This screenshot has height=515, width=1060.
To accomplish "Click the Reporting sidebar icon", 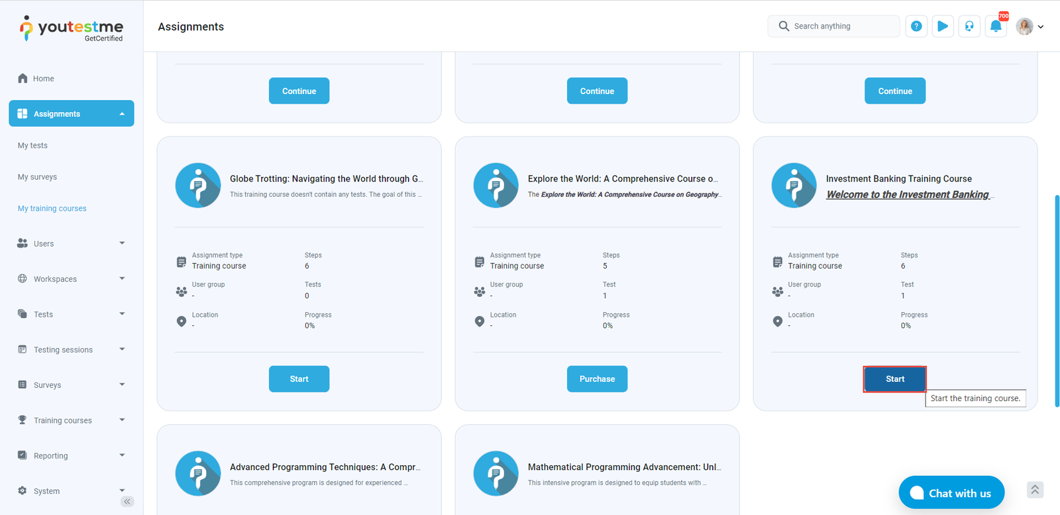I will click(x=23, y=455).
